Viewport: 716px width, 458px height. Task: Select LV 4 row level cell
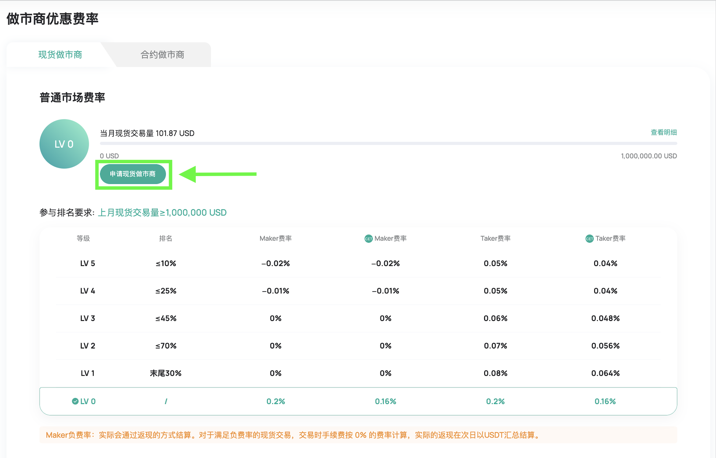[88, 291]
